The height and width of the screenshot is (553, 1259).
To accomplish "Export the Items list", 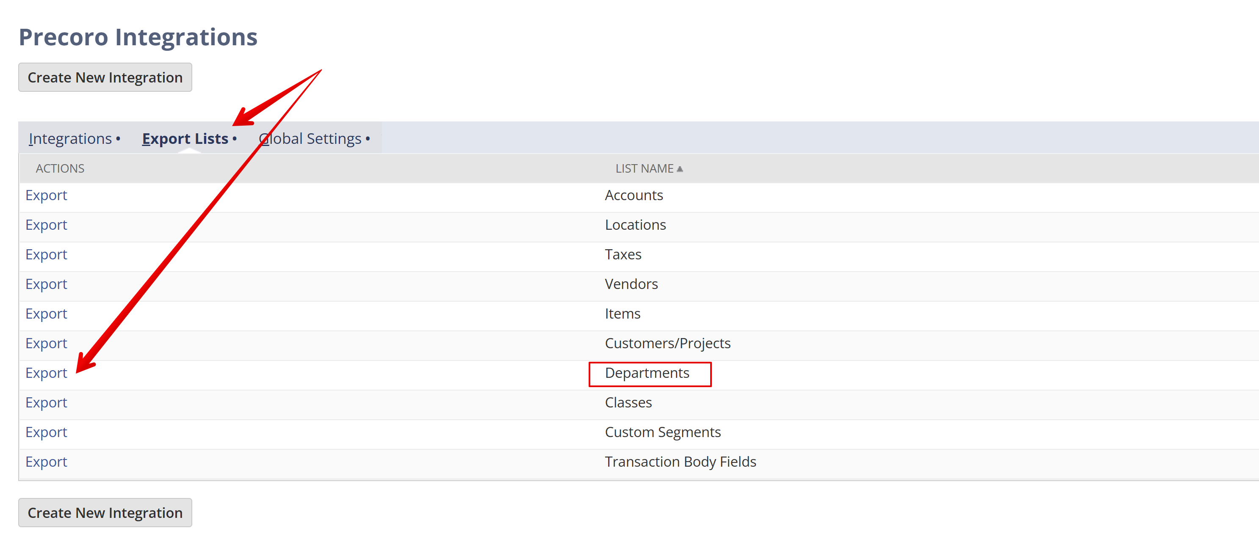I will (x=47, y=314).
